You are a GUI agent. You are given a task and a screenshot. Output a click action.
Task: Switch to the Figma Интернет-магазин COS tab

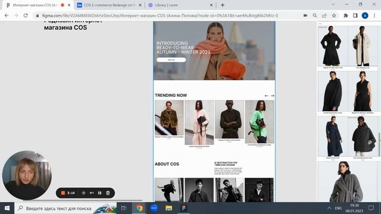[x=36, y=5]
